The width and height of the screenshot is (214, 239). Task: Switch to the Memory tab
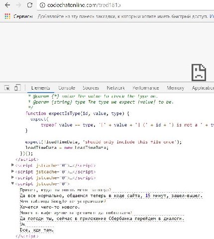click(x=176, y=88)
